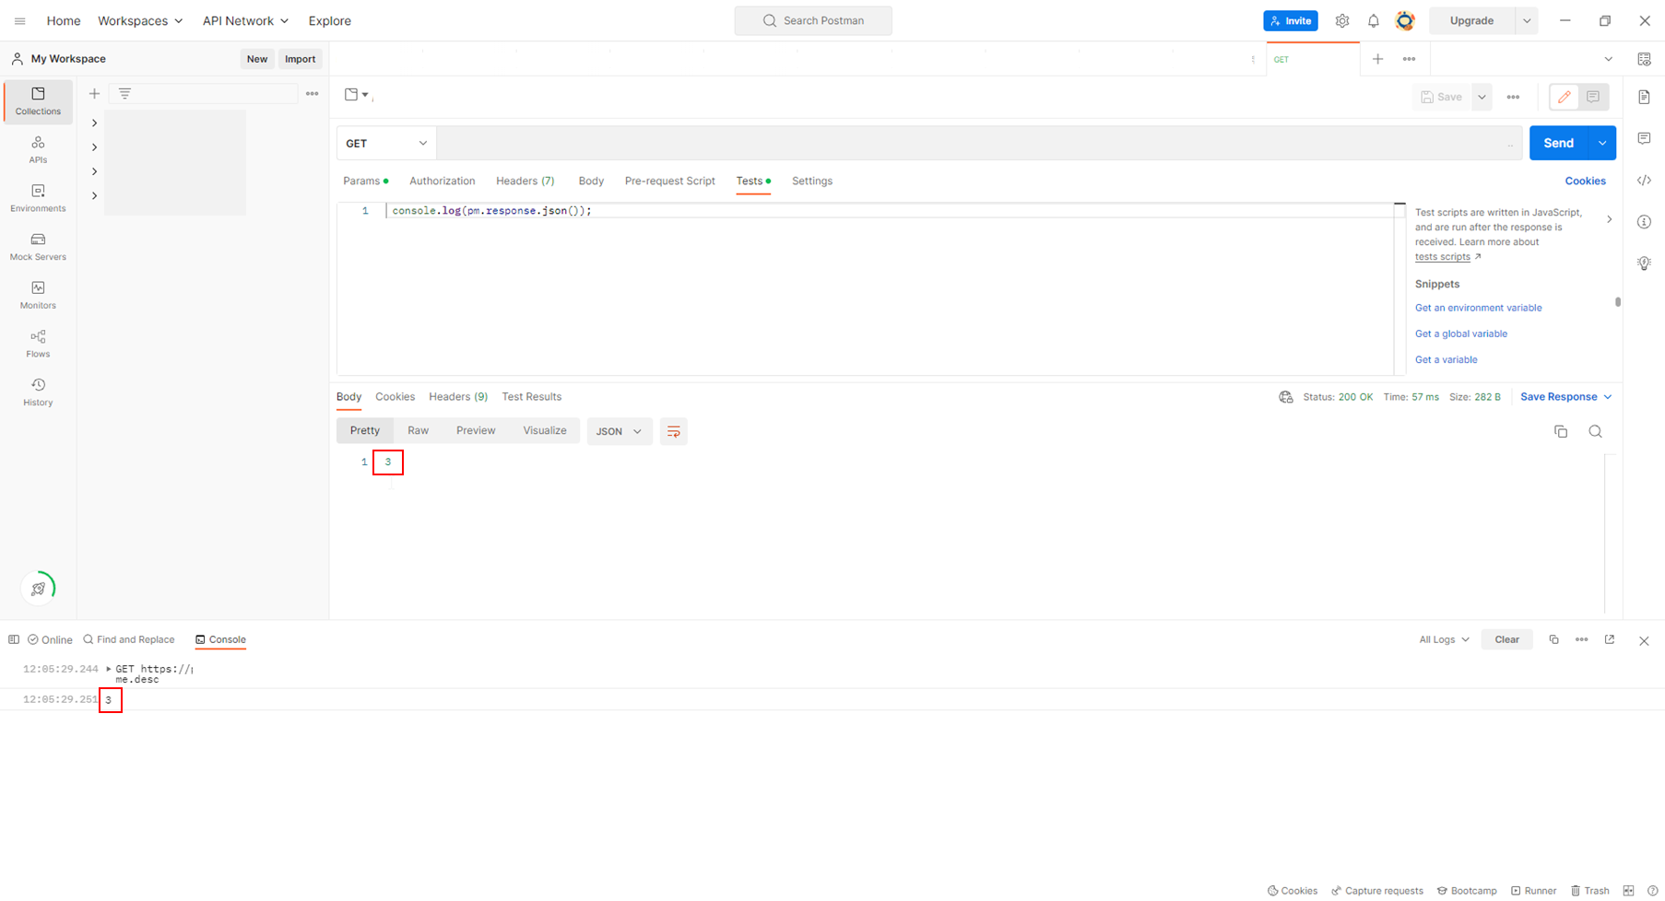
Task: Open the History sidebar section
Action: click(38, 392)
